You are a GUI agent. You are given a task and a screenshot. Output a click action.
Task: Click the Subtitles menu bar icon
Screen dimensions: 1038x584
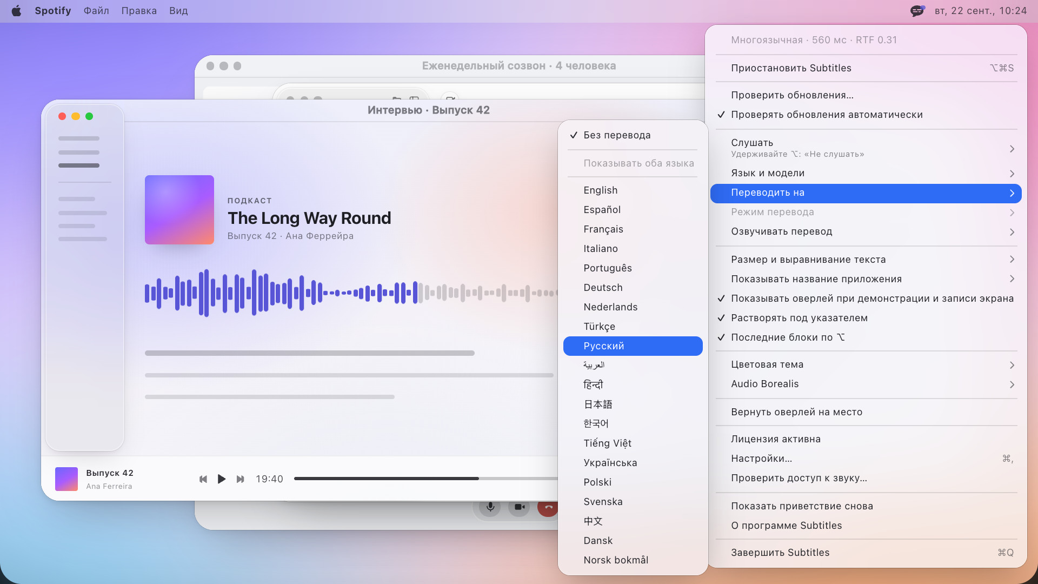pyautogui.click(x=917, y=11)
